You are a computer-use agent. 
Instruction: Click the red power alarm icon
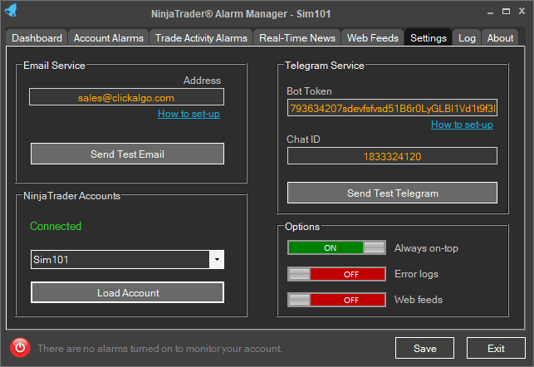20,348
